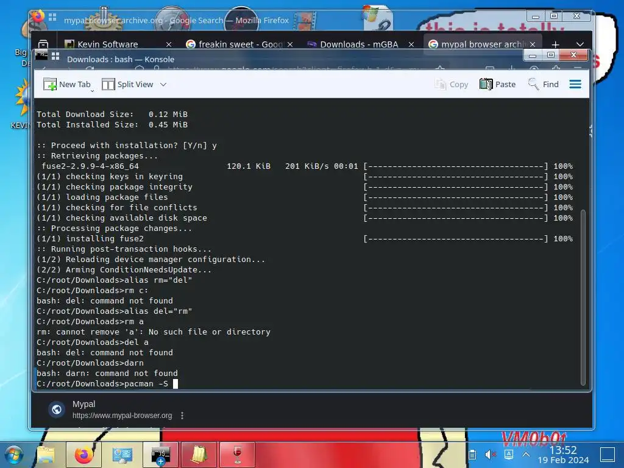Open the file manager from taskbar
The image size is (624, 468).
pos(46,455)
